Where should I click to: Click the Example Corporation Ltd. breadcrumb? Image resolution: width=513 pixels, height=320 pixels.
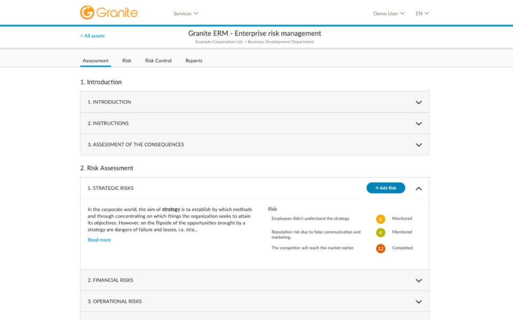click(x=219, y=42)
